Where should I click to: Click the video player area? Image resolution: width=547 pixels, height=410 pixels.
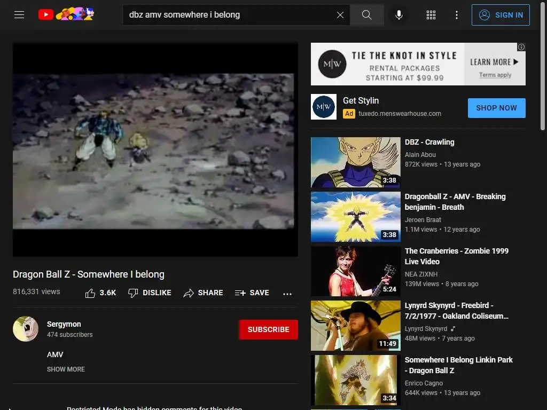click(x=155, y=149)
